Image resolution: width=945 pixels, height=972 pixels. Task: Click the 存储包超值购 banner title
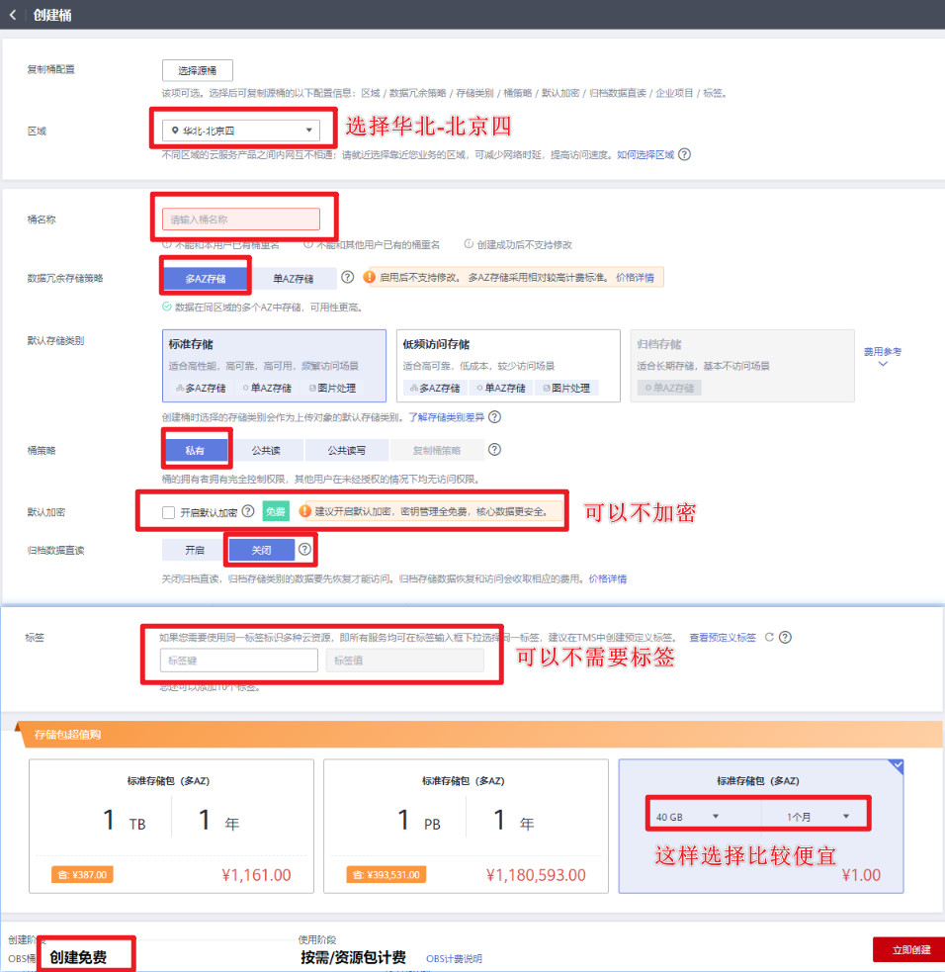click(67, 735)
